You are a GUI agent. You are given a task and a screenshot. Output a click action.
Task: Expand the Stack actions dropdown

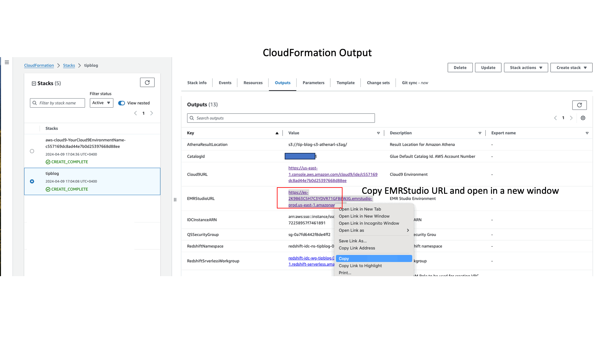[526, 68]
